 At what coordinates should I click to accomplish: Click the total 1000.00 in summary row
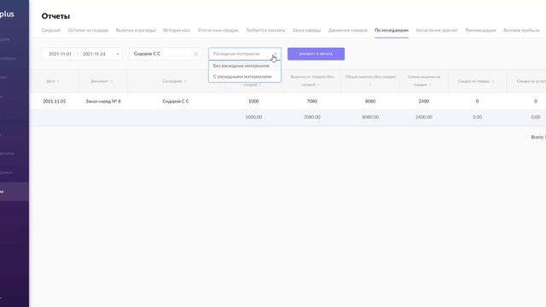point(253,118)
